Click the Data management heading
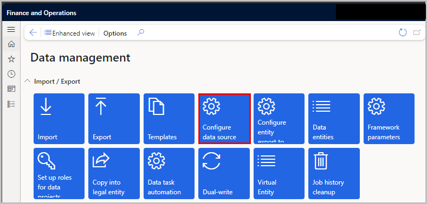Screen dimensions: 427x204 [x=80, y=58]
